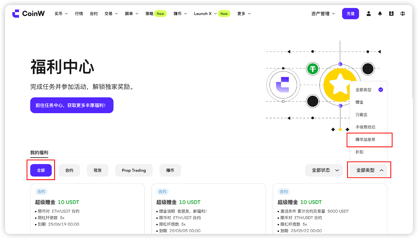418x239 pixels.
Task: Click the text 到期 25/05/22 00:00
Action: pos(301,231)
